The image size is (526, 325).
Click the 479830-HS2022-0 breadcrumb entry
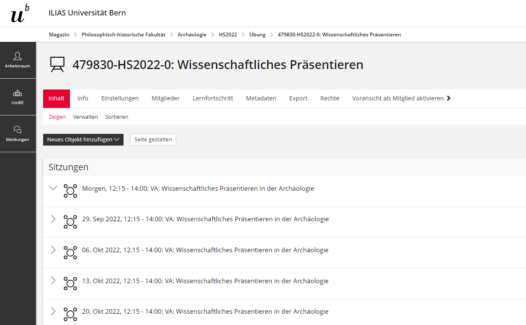pyautogui.click(x=339, y=35)
